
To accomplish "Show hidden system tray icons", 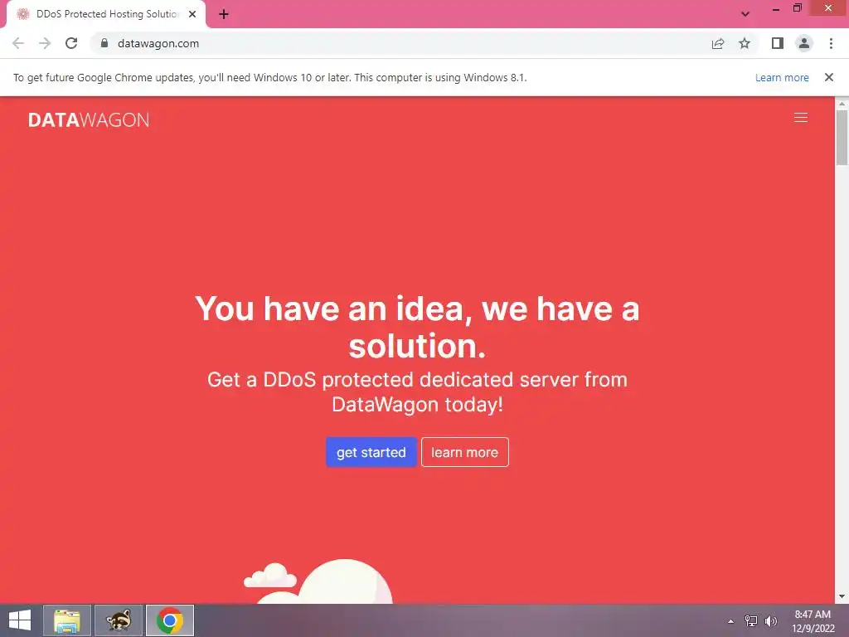I will coord(730,621).
